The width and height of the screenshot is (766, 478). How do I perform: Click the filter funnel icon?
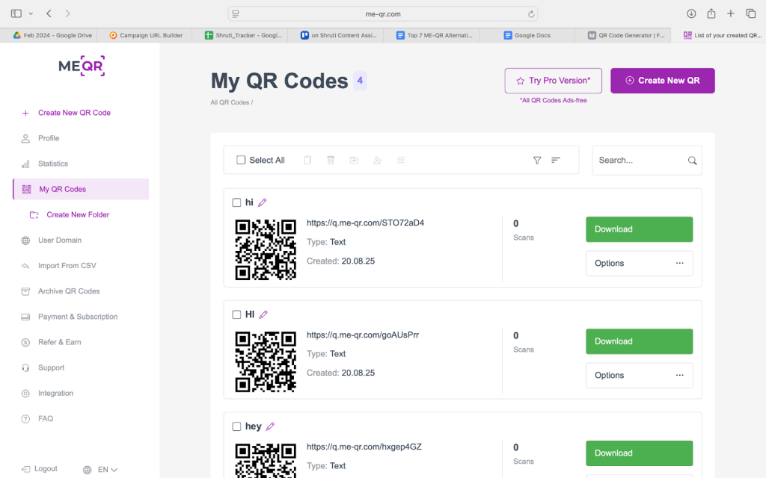coord(536,160)
